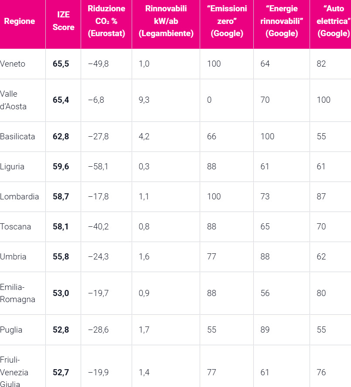The height and width of the screenshot is (387, 351).
Task: Click the "Energie rinnovabili" (Google) header
Action: pyautogui.click(x=282, y=21)
